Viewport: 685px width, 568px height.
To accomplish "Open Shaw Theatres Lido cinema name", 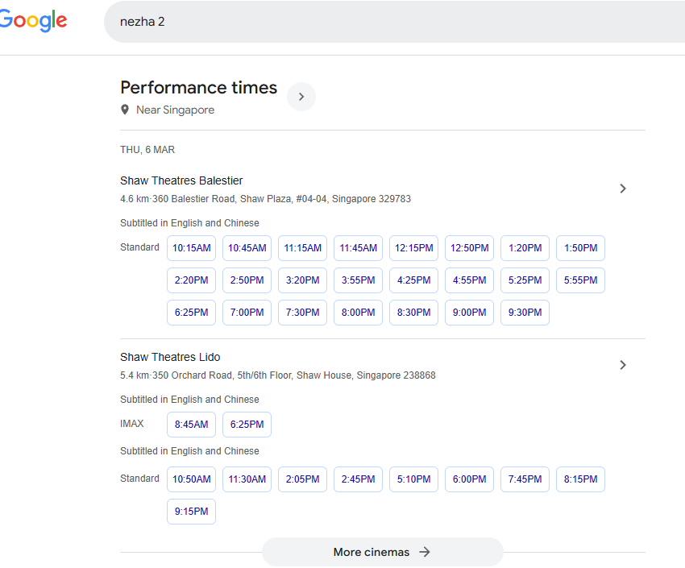I will 170,357.
